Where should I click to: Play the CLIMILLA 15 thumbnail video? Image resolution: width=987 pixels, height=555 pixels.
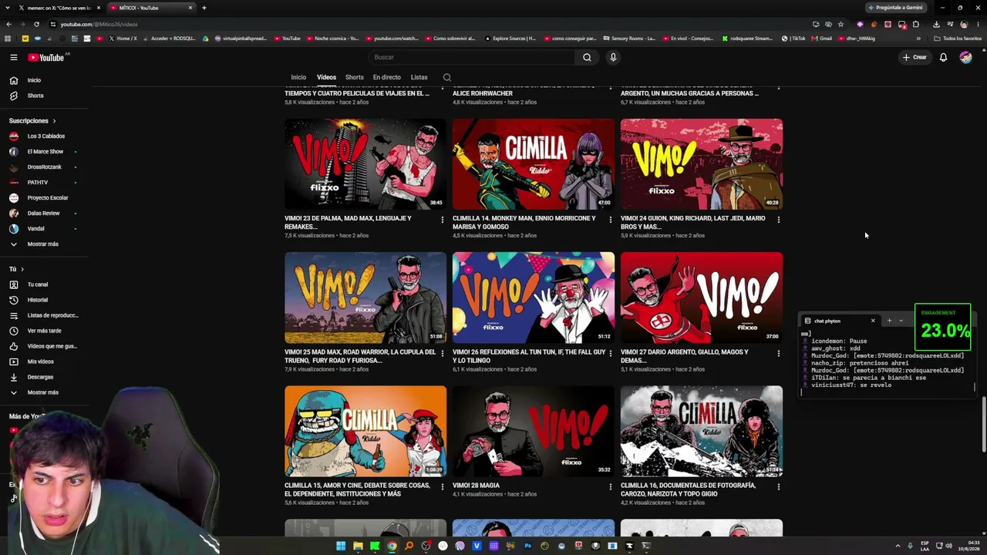coord(365,431)
